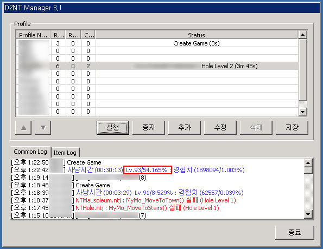Click the profile list scrollbar thumb
323x249 pixels.
click(x=302, y=70)
